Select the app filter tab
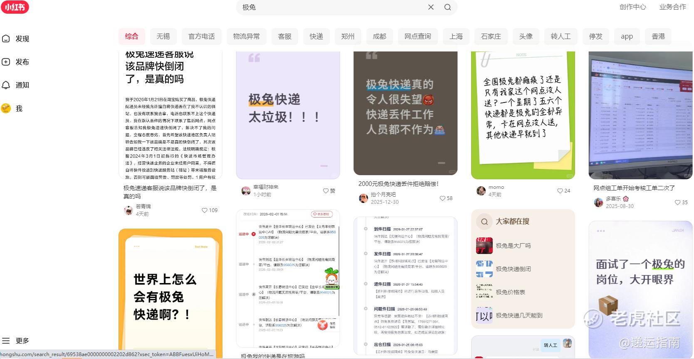This screenshot has width=694, height=359. 627,37
